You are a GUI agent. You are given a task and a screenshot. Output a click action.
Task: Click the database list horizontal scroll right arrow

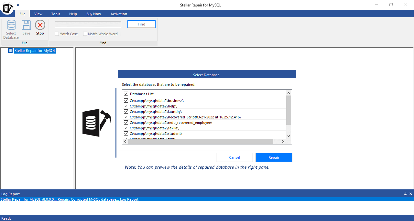283,142
